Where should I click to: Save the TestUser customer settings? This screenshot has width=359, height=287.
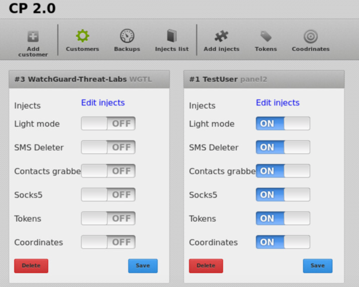point(317,266)
